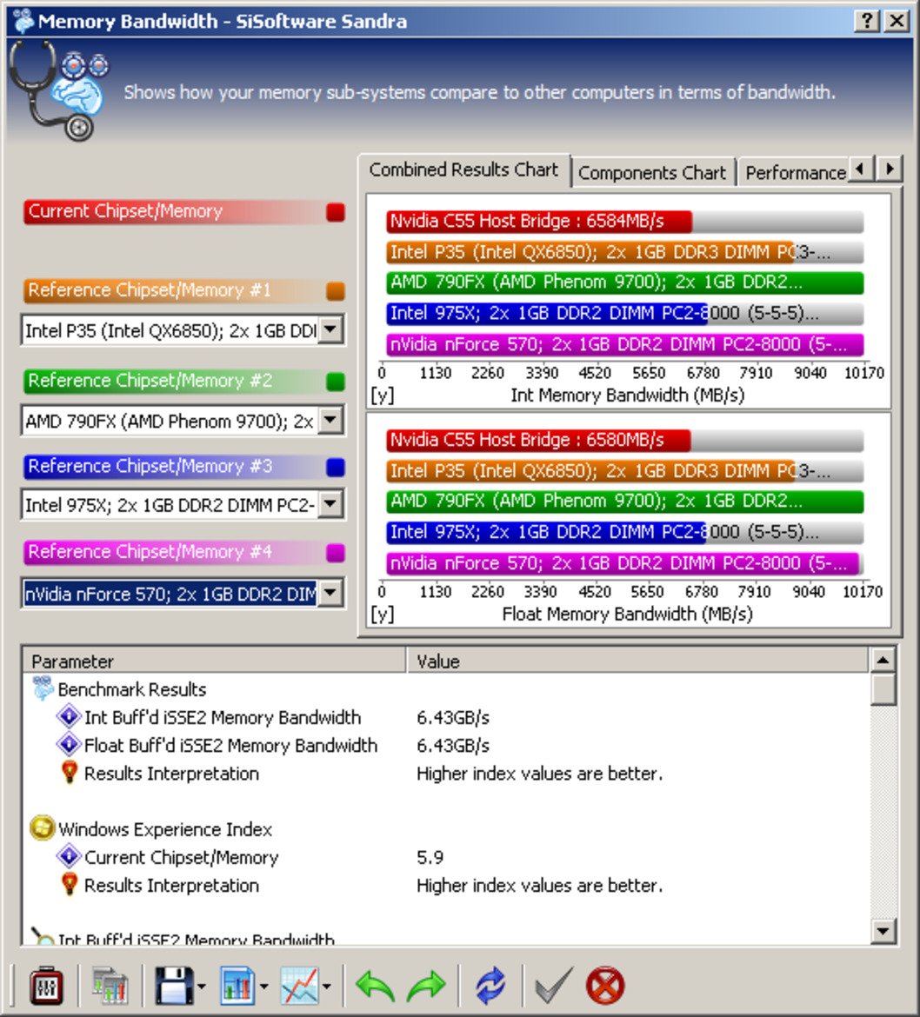The width and height of the screenshot is (920, 1017).
Task: Click the red Current Chipset/Memory legend label
Action: [x=125, y=211]
